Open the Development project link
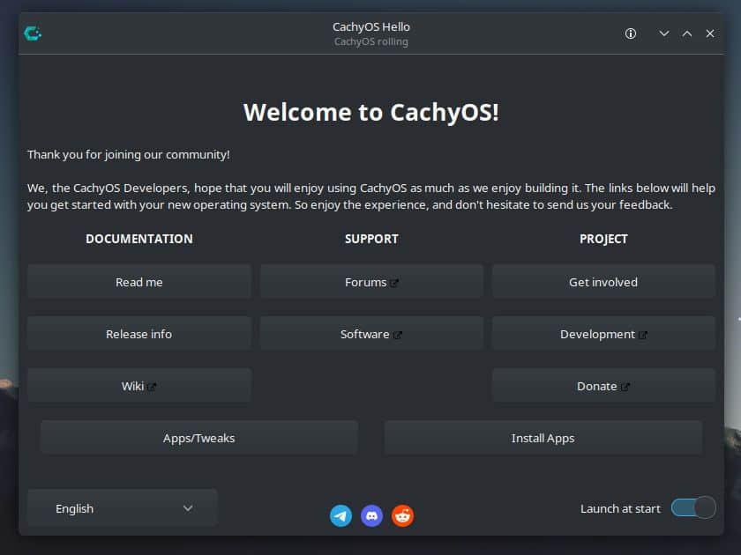741x555 pixels. click(603, 334)
